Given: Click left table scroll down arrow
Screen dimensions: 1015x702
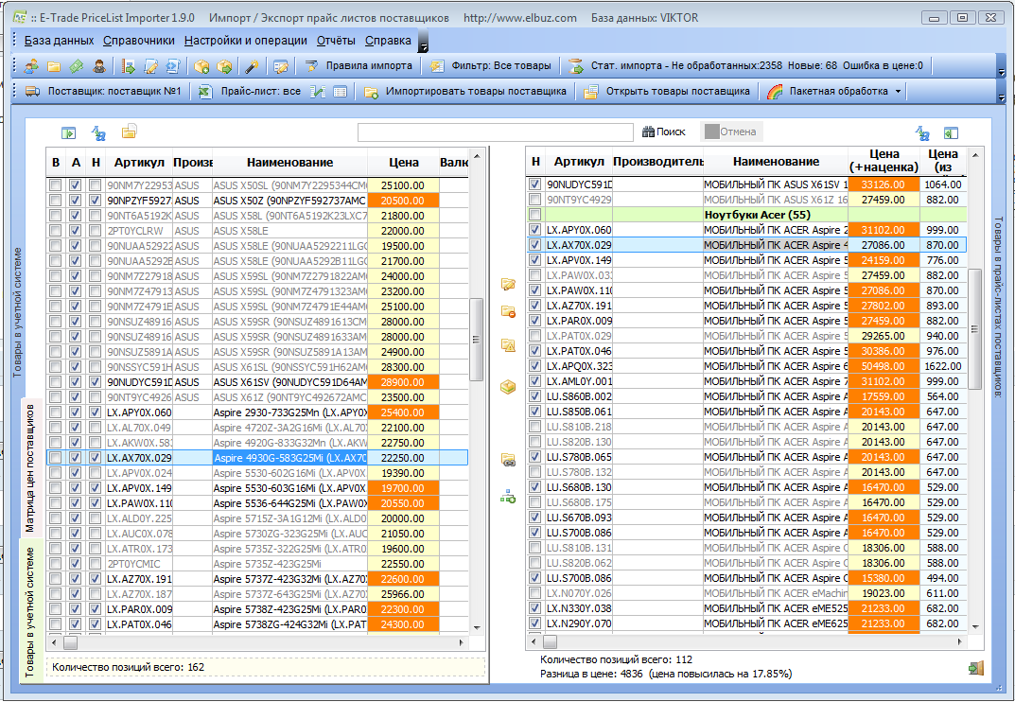Looking at the screenshot, I should 477,627.
